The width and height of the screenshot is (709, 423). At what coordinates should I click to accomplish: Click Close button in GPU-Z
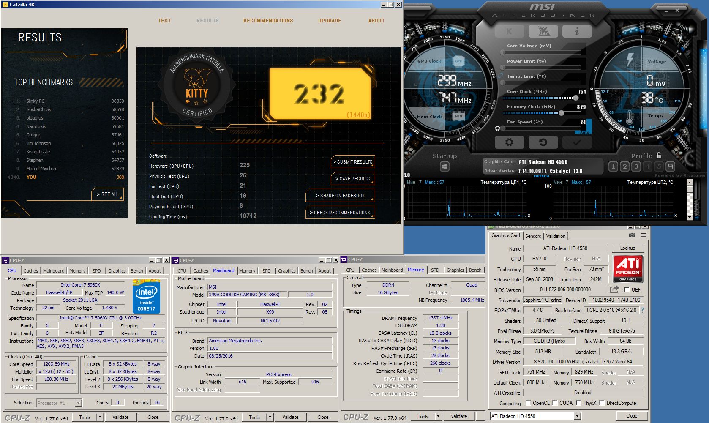click(x=632, y=416)
